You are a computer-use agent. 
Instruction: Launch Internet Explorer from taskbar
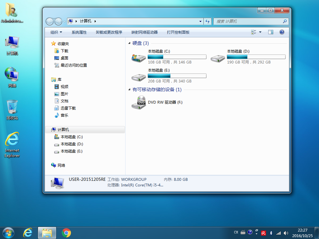[28, 233]
